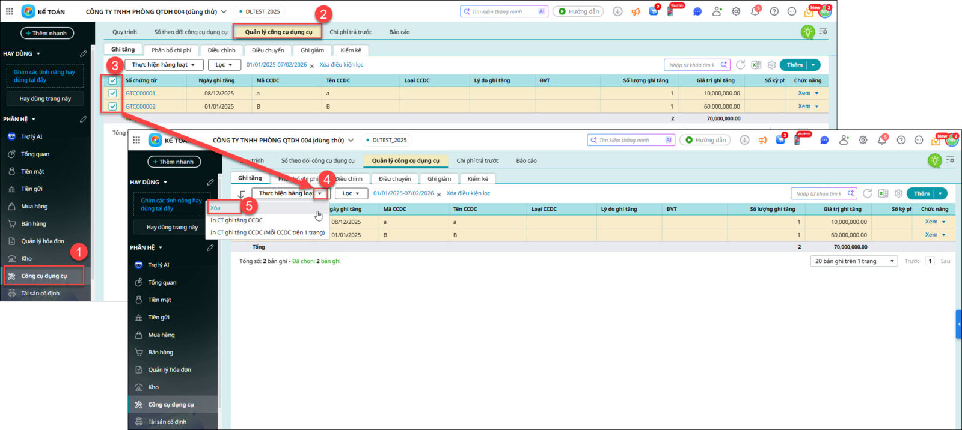This screenshot has height=430, width=962.
Task: Select 'Xóa' from the batch action menu
Action: pyautogui.click(x=216, y=208)
